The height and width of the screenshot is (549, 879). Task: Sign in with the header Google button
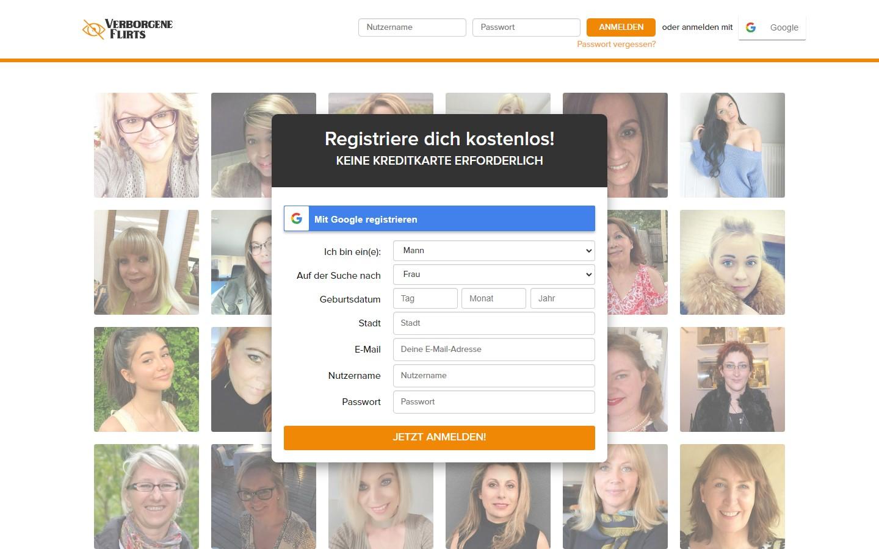772,27
